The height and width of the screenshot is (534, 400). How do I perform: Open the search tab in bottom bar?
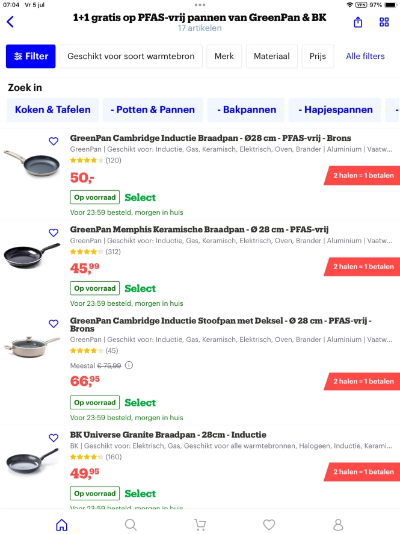click(x=131, y=525)
